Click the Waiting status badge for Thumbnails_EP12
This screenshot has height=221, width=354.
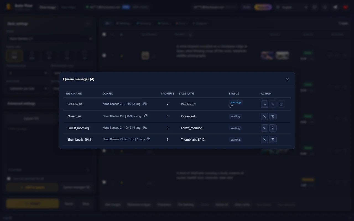coord(235,140)
